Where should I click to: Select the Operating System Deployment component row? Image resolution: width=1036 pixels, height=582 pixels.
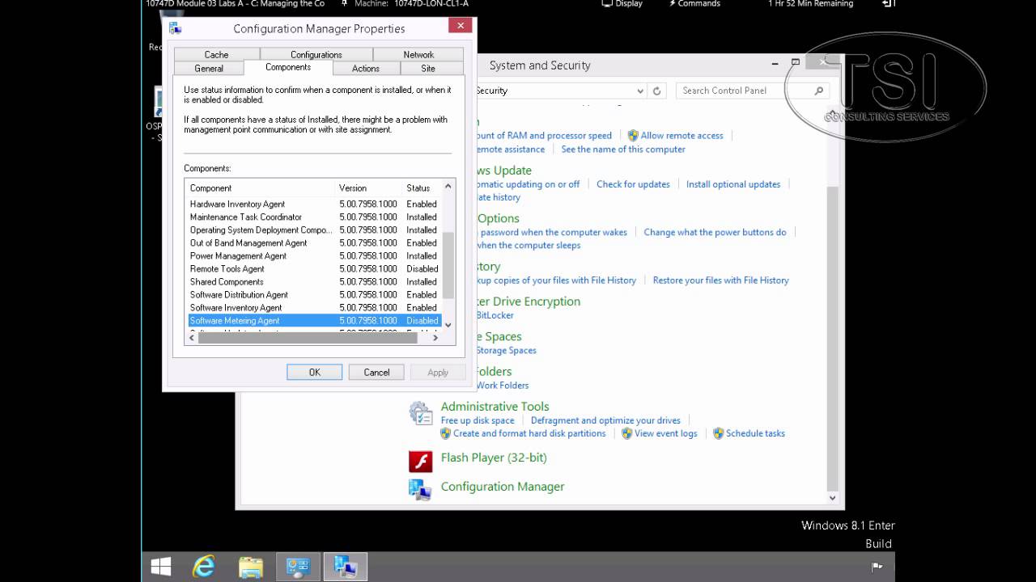314,230
